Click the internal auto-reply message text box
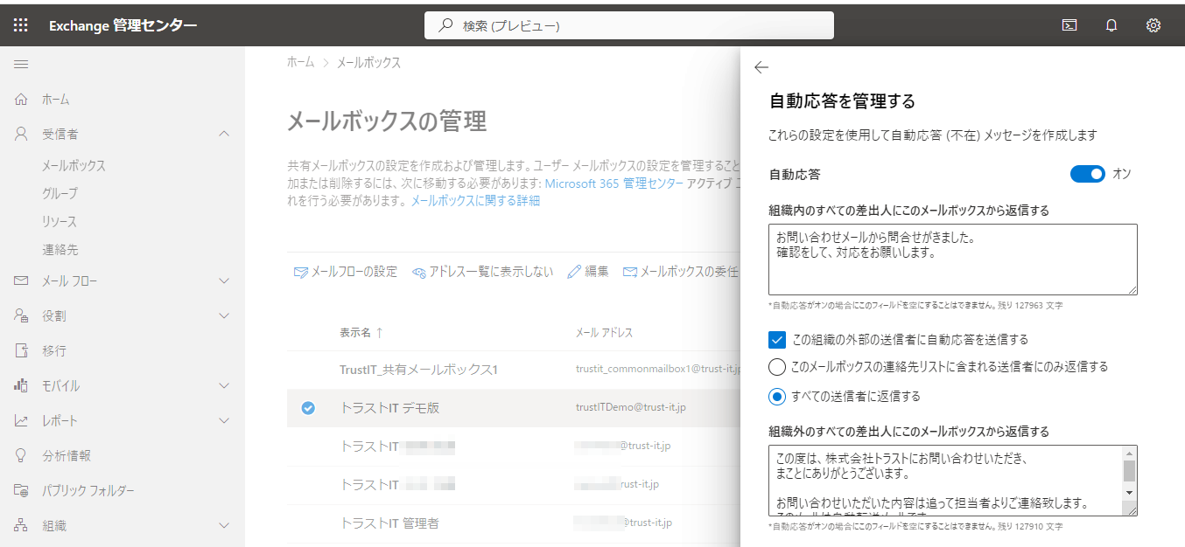Image resolution: width=1185 pixels, height=547 pixels. (952, 259)
